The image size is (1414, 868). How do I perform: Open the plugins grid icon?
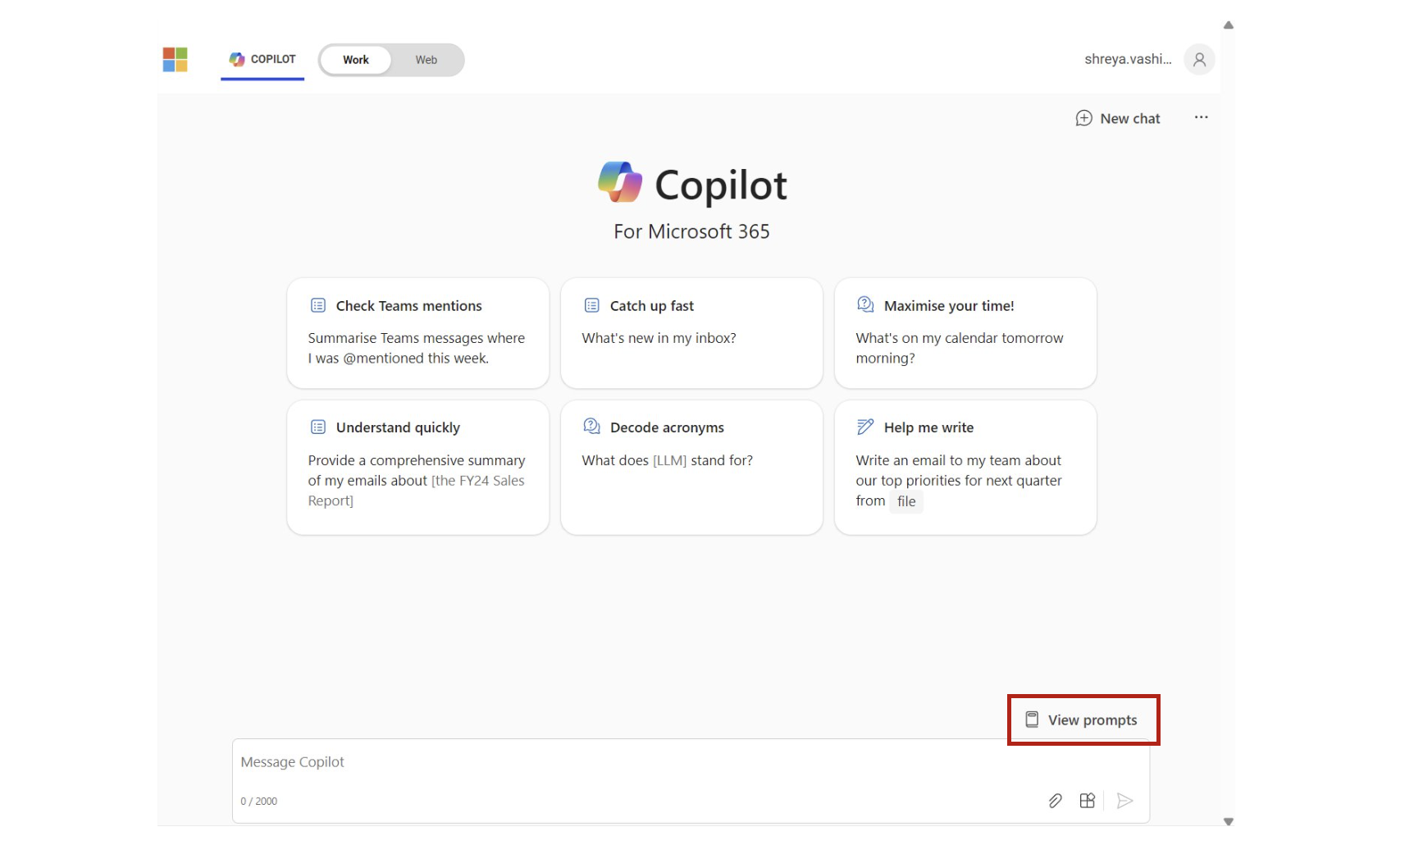click(x=1088, y=801)
